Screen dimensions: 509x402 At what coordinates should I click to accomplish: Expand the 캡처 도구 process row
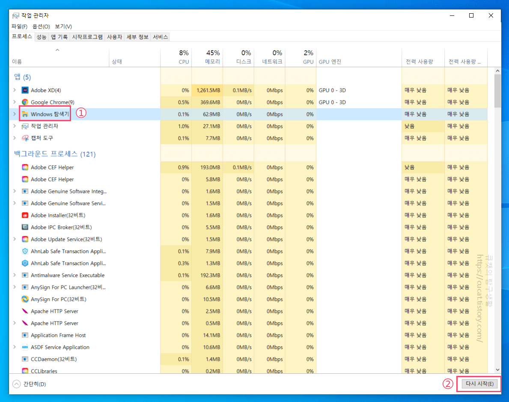point(15,138)
